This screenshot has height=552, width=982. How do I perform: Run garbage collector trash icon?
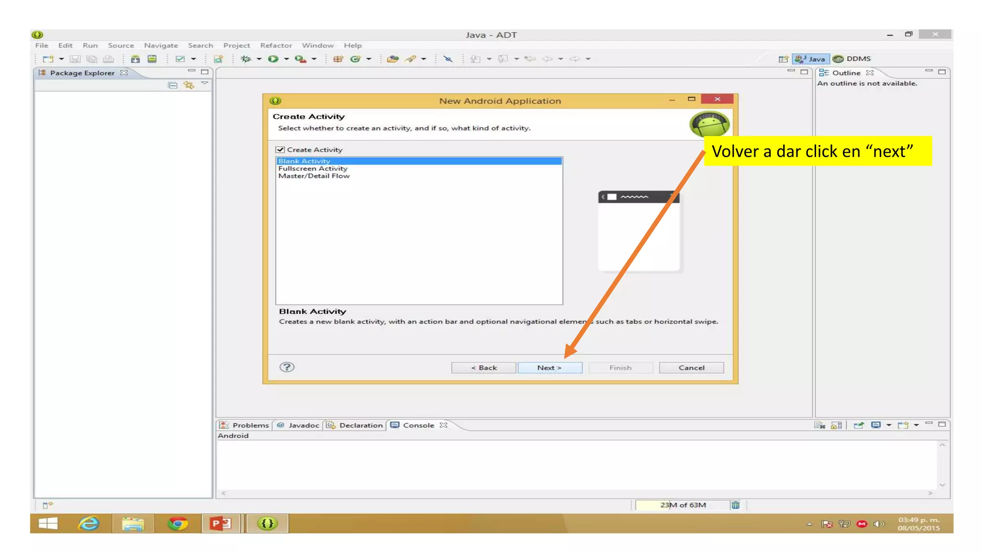point(736,505)
